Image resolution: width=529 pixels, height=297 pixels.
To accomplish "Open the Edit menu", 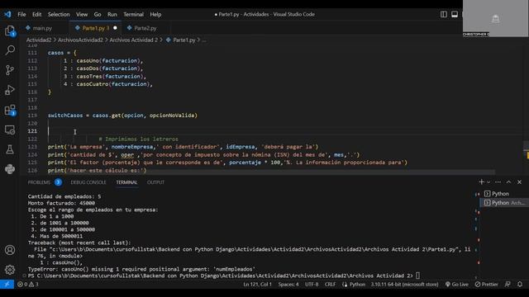I will point(36,14).
